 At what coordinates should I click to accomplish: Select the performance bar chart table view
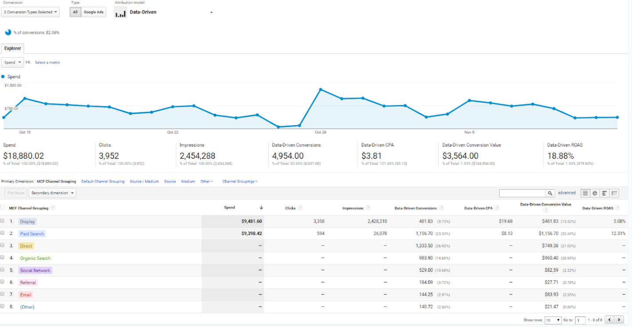point(604,193)
